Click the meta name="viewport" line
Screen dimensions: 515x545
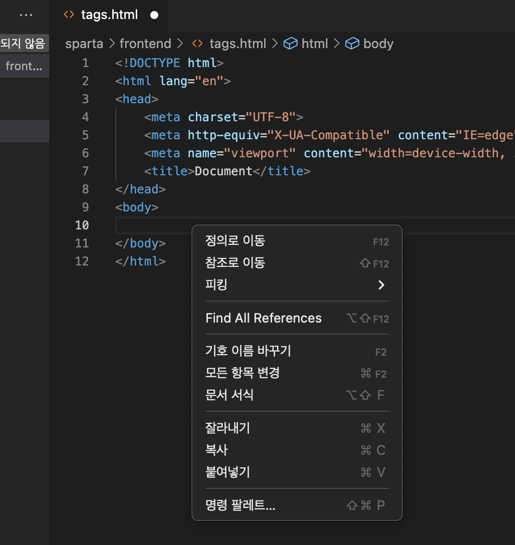330,153
